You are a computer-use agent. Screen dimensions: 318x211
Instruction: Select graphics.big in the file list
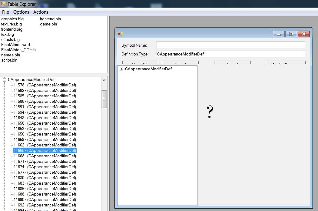pos(12,19)
